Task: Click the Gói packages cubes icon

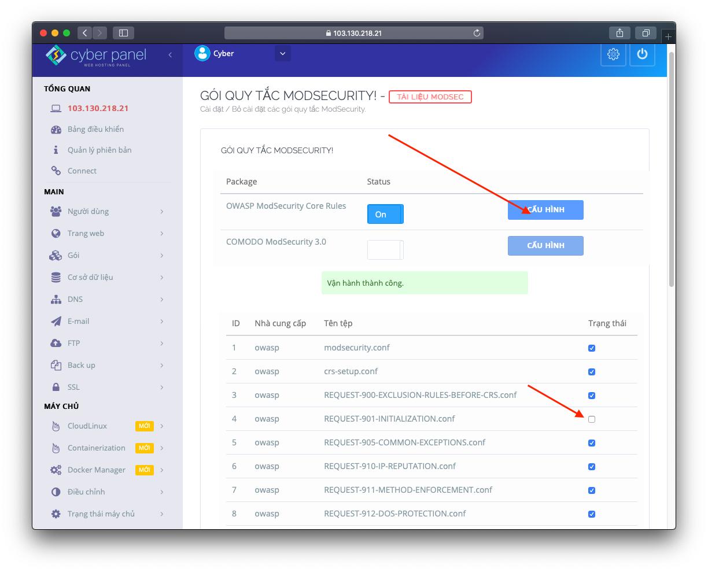Action: 56,256
